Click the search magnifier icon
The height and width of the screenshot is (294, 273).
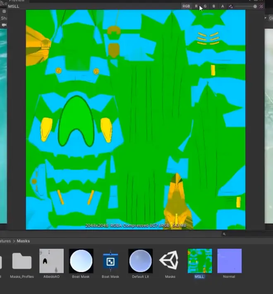point(224,234)
